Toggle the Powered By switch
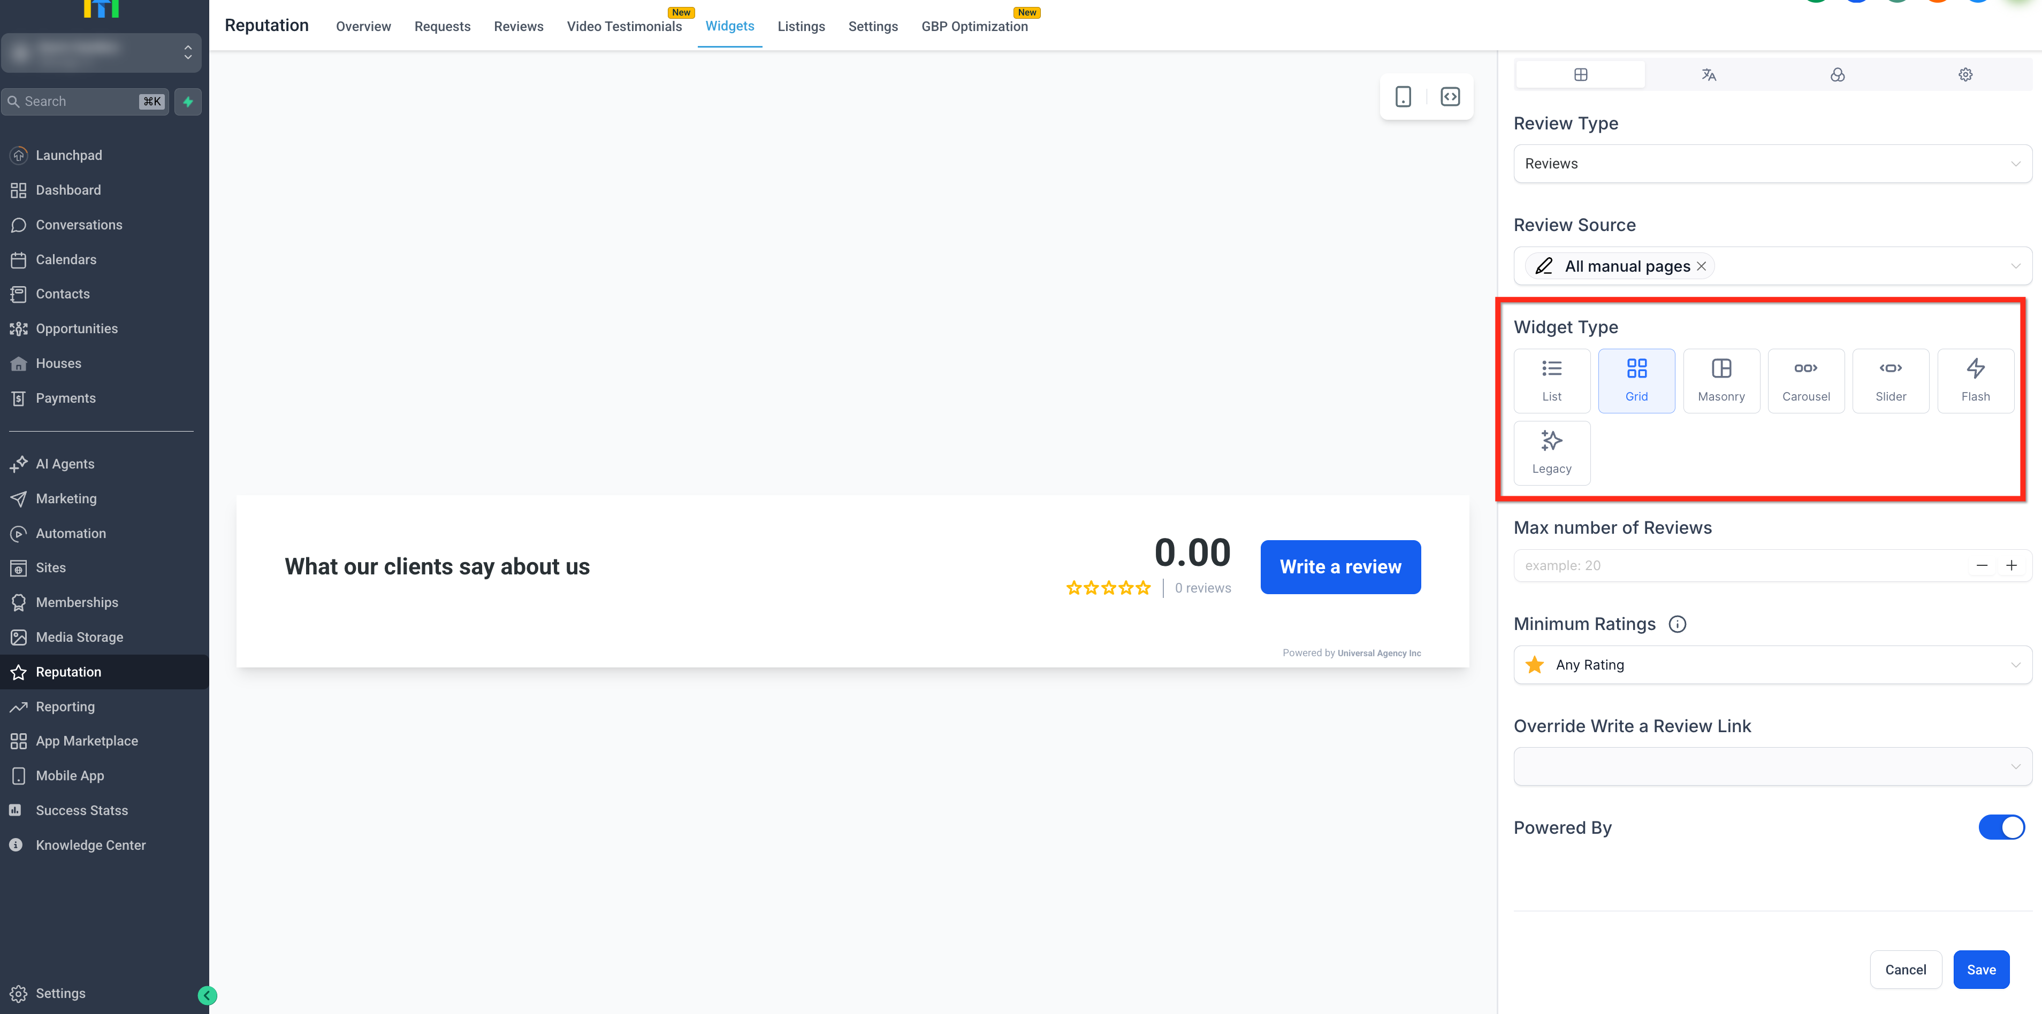The width and height of the screenshot is (2042, 1014). [x=2001, y=827]
